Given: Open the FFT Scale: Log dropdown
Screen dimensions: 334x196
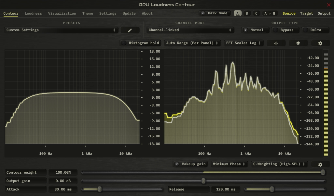Looking at the screenshot, I should point(244,43).
